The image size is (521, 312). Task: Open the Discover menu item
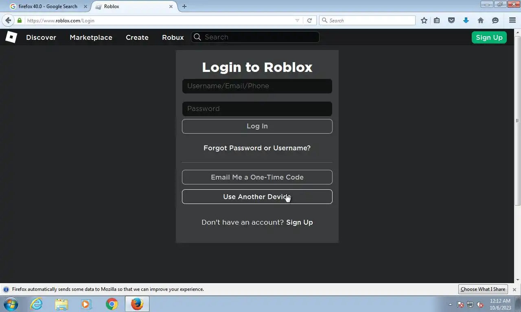41,37
